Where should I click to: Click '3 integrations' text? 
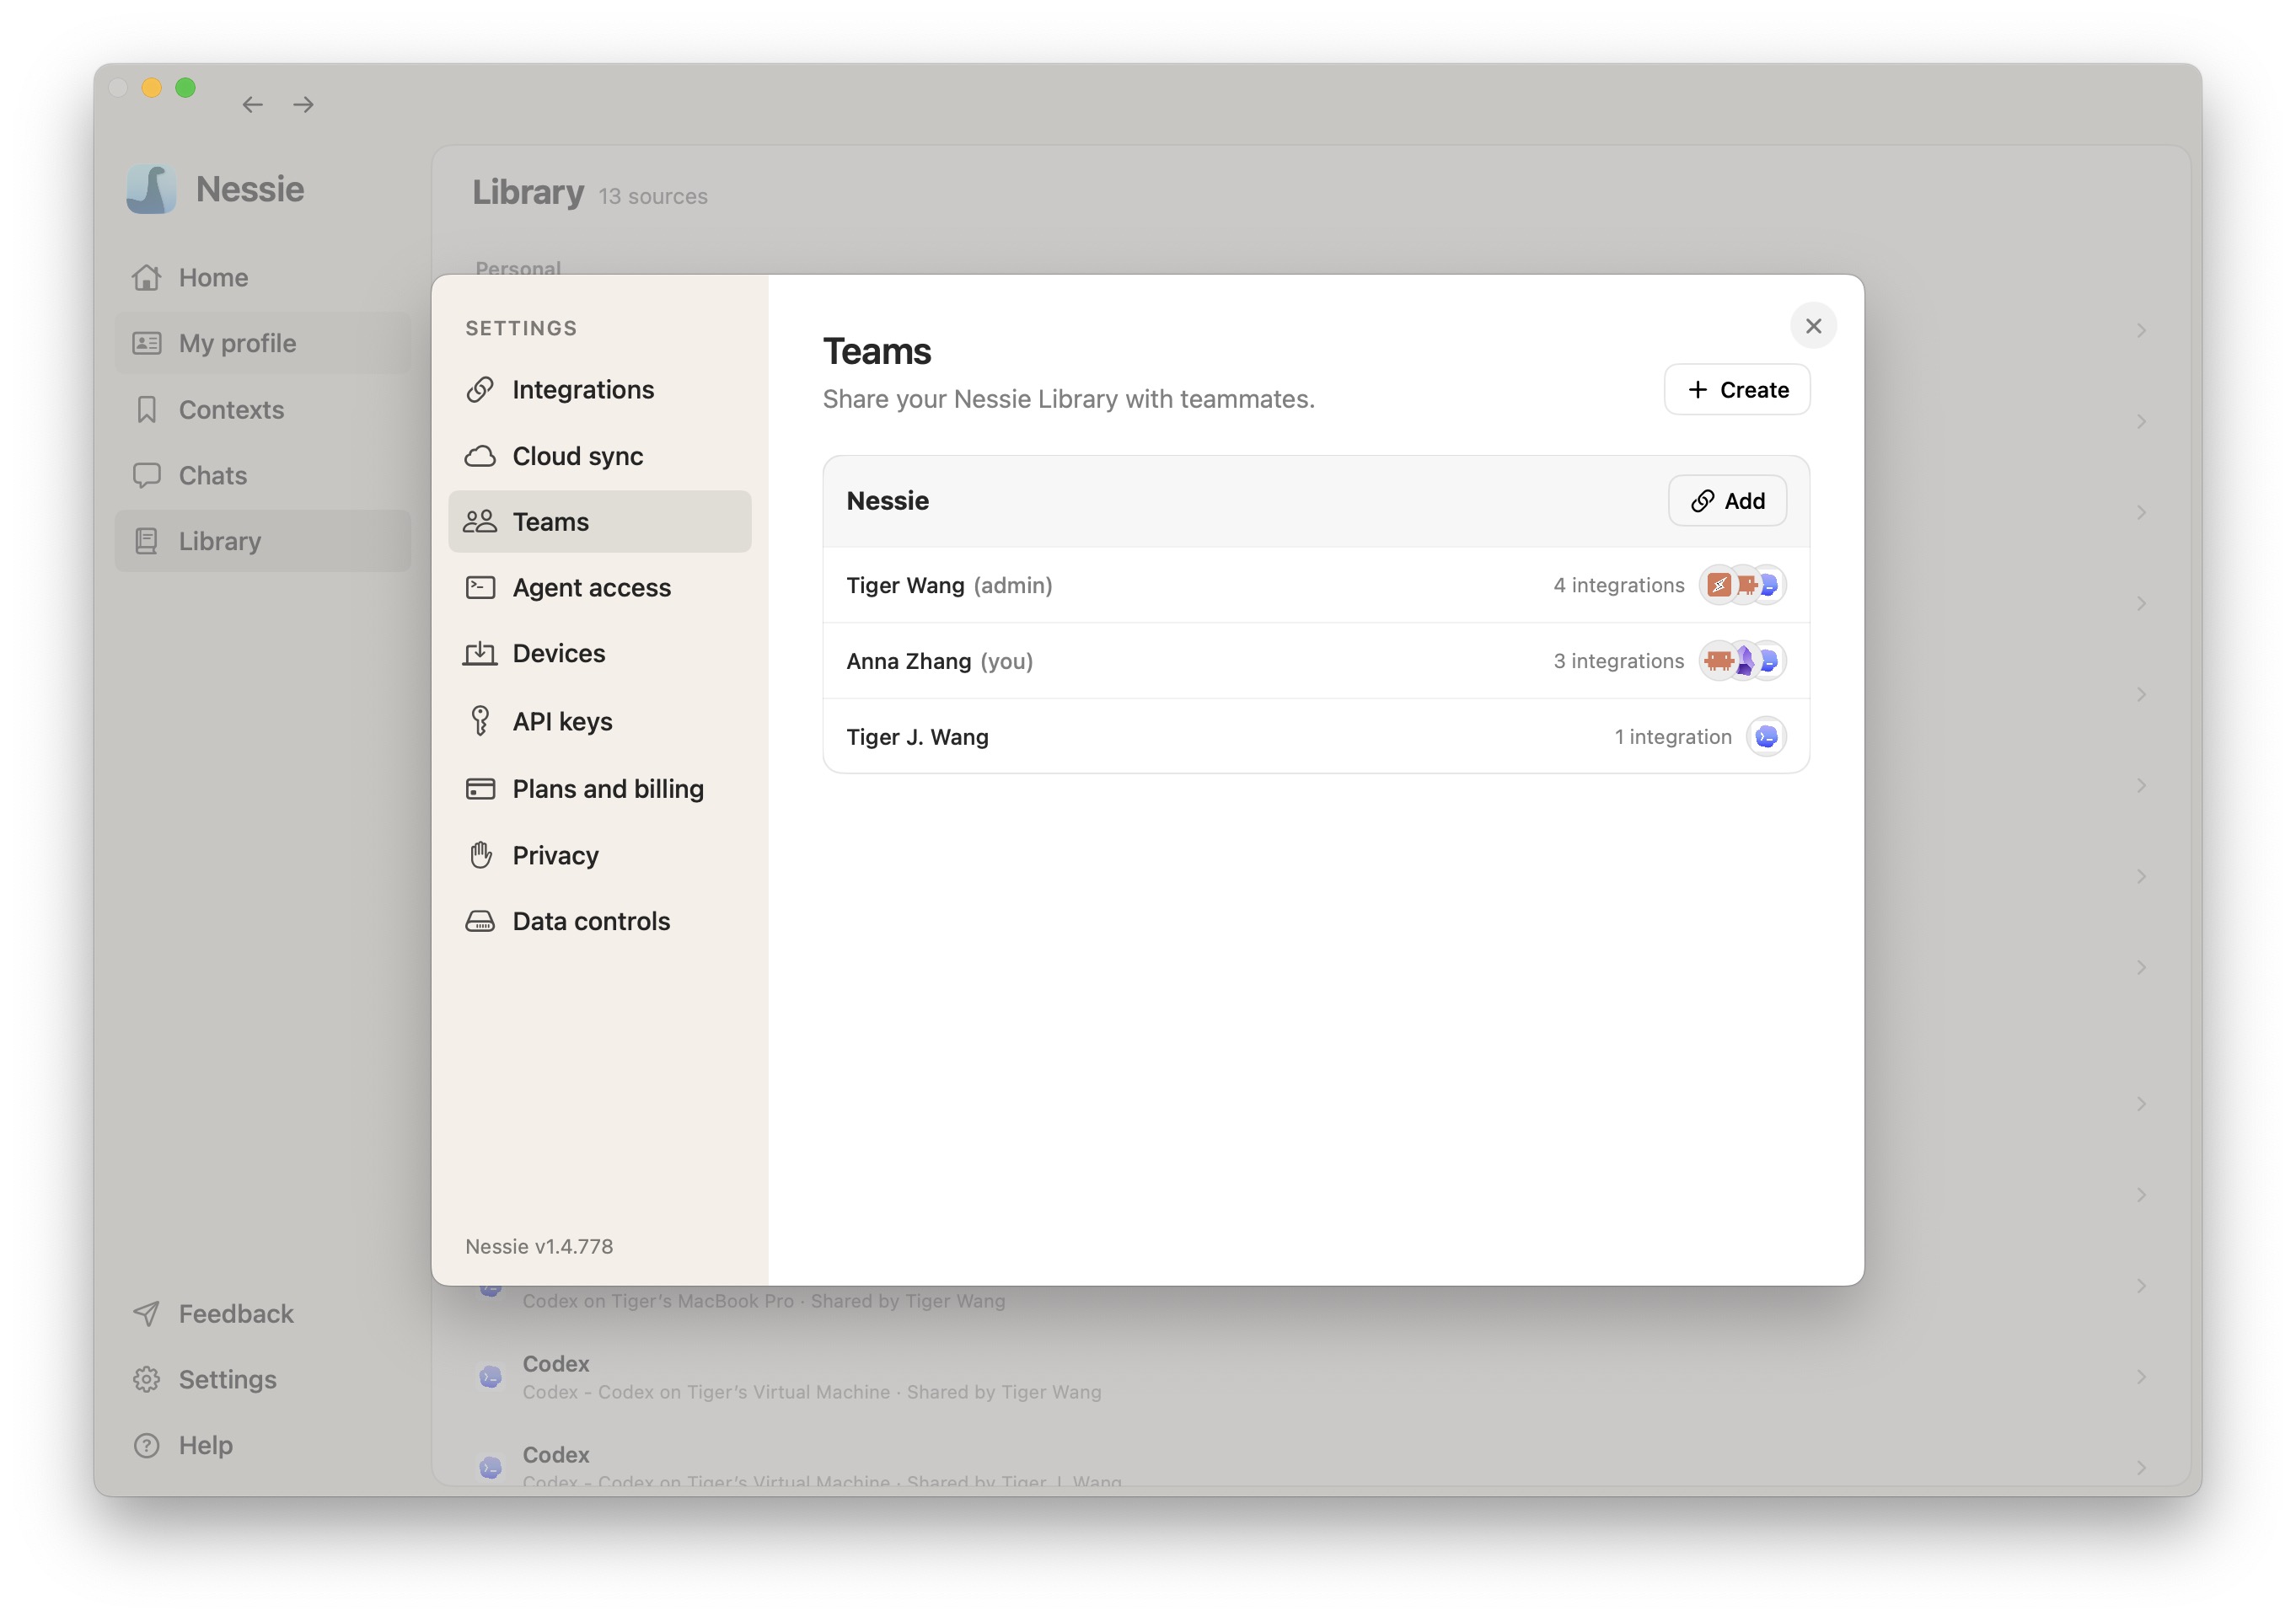click(1618, 661)
